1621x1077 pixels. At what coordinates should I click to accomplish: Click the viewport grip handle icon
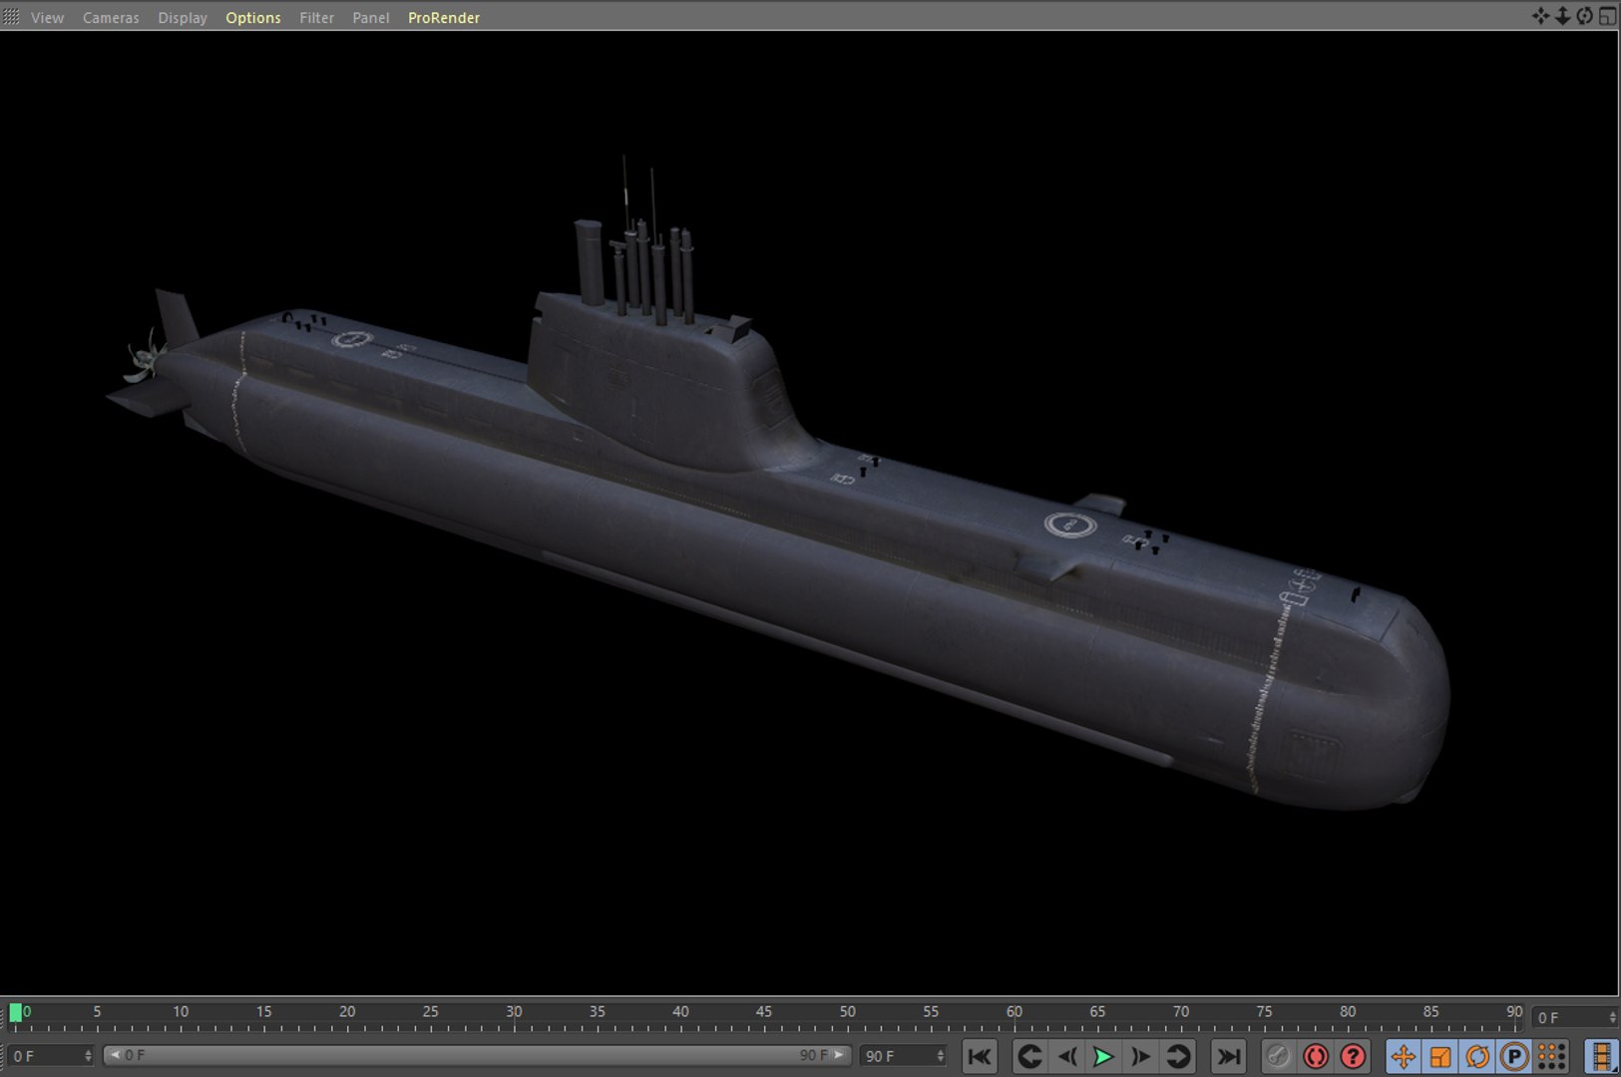coord(11,17)
